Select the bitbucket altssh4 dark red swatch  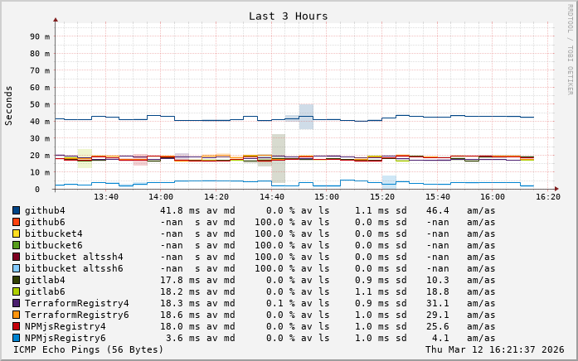(17, 257)
